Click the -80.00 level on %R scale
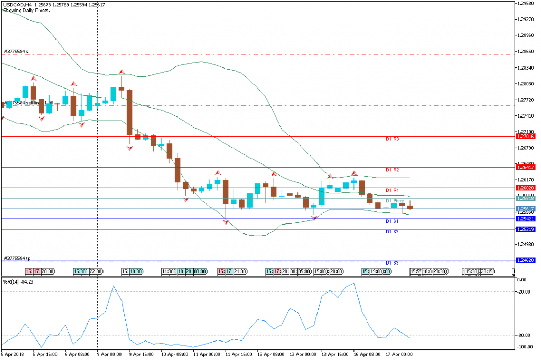 [524, 335]
